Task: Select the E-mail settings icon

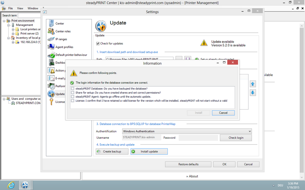Action: coord(51,78)
